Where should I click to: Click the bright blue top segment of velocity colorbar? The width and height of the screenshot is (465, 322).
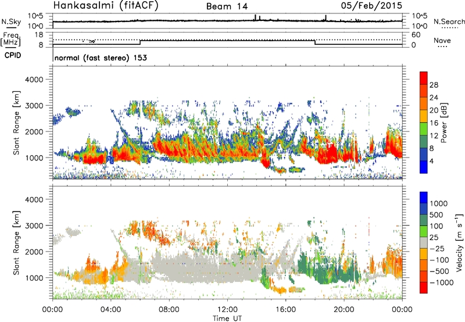point(424,198)
